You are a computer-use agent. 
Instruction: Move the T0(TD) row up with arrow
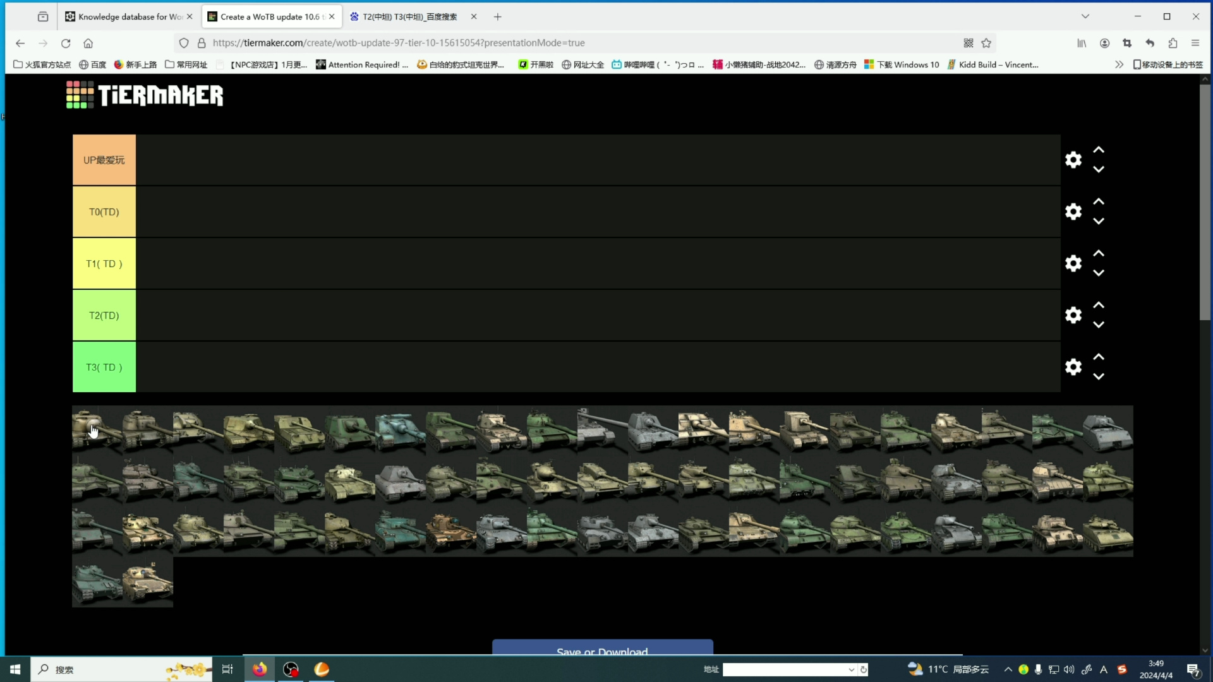tap(1099, 202)
